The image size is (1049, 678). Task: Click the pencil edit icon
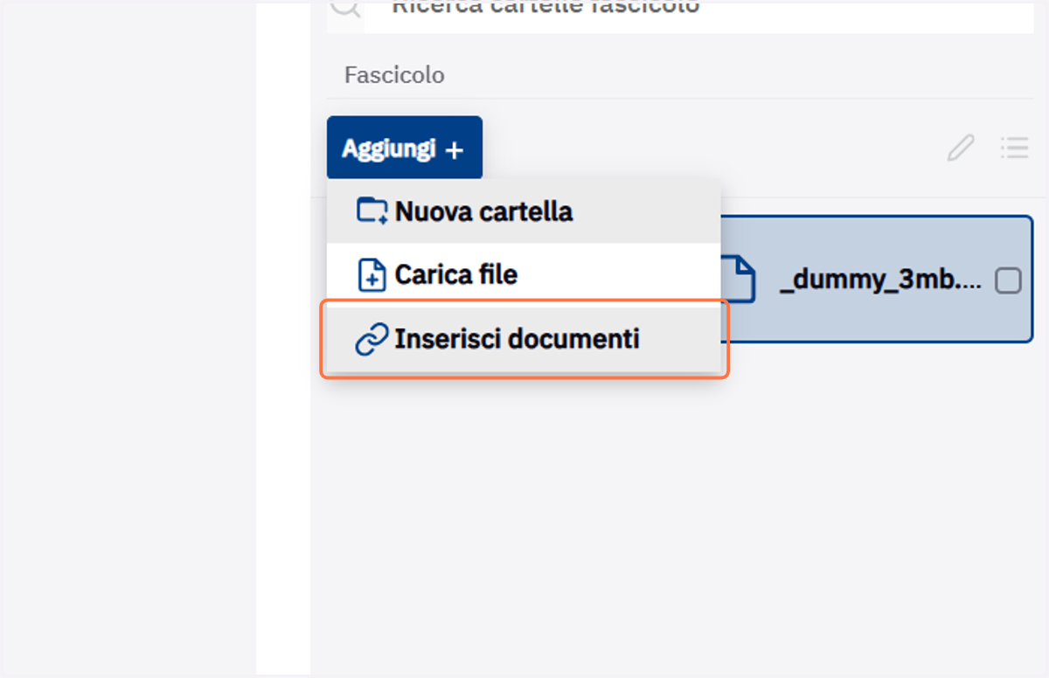(960, 148)
